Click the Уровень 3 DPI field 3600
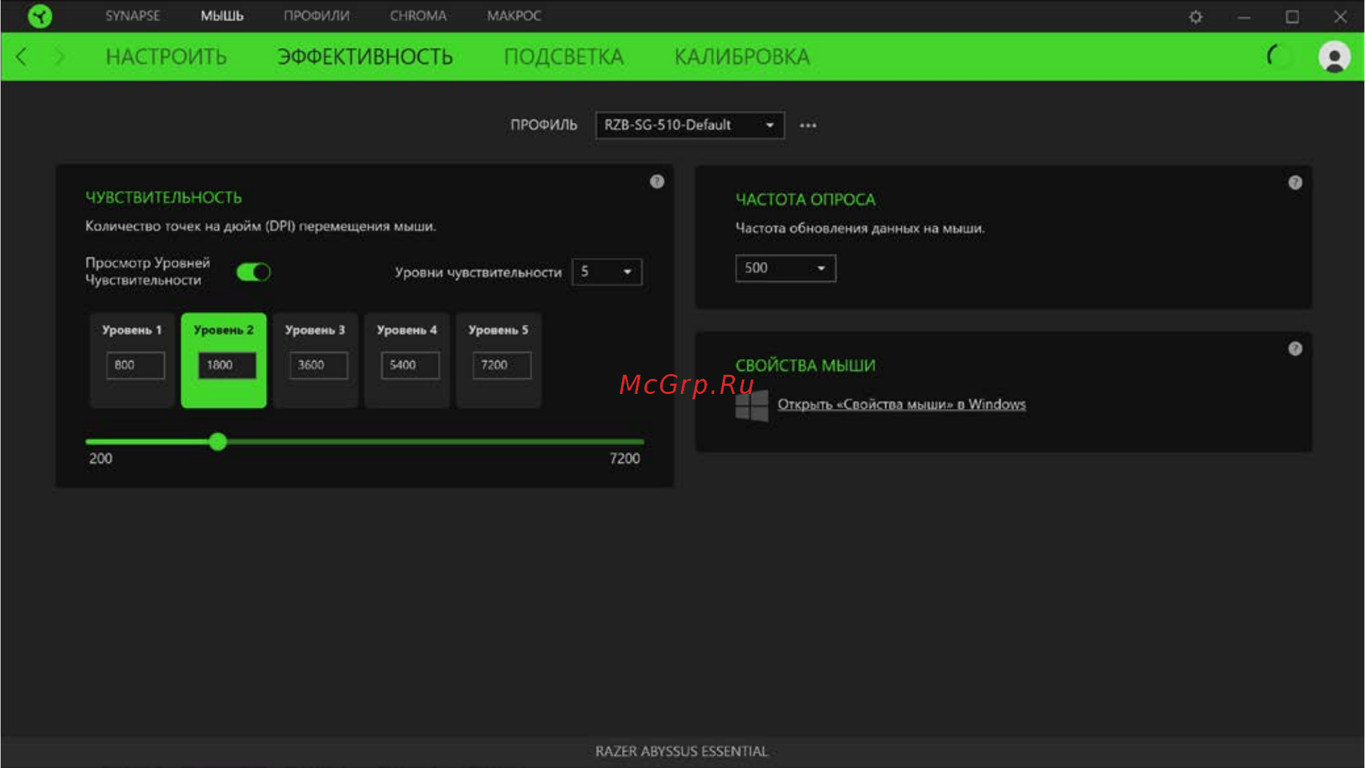The width and height of the screenshot is (1365, 768). 319,365
